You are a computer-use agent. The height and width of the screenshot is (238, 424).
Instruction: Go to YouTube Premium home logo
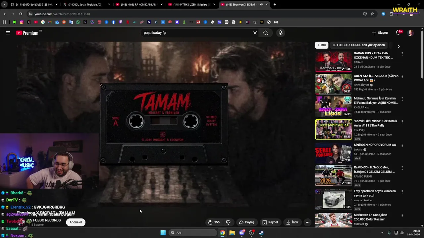pos(27,33)
